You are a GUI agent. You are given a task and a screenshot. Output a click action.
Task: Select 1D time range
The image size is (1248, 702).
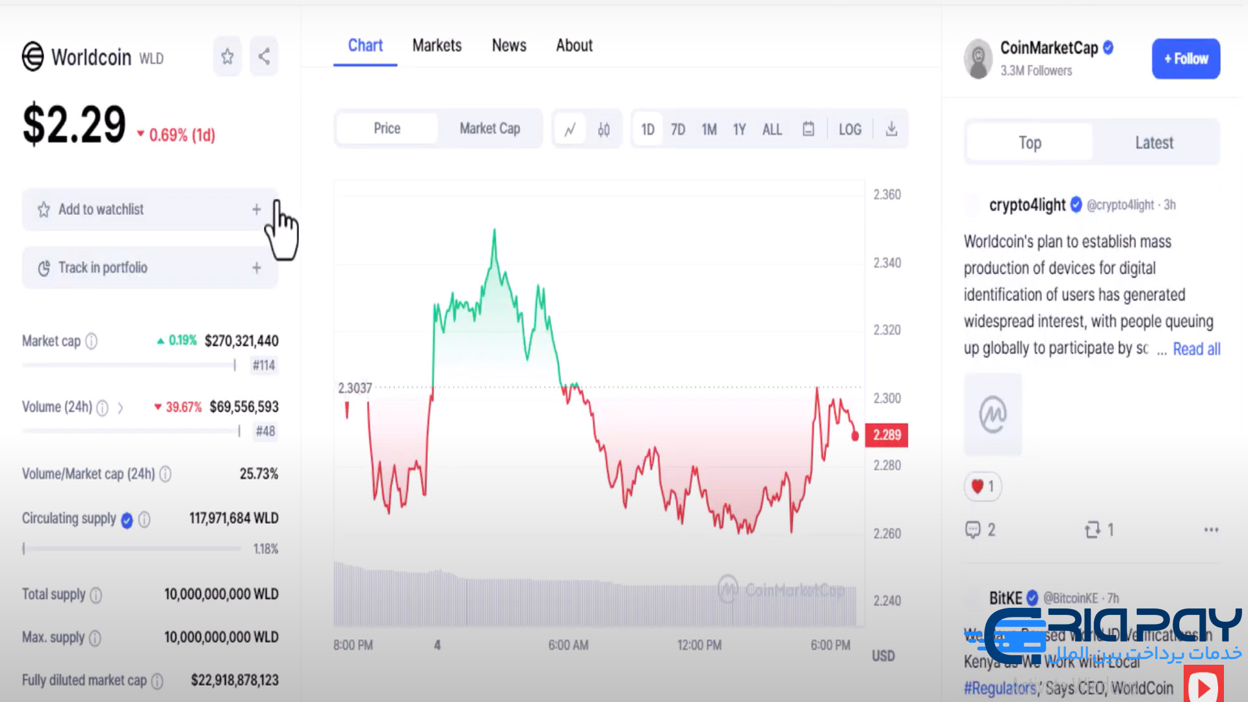point(648,129)
